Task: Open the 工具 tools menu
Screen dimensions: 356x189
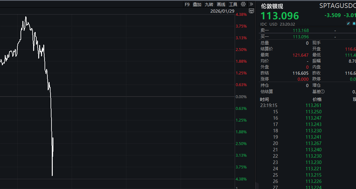Action: click(x=233, y=4)
